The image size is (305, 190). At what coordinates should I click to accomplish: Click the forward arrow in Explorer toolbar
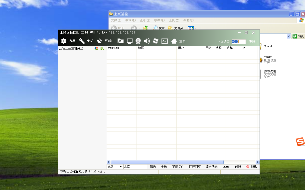(x=134, y=28)
